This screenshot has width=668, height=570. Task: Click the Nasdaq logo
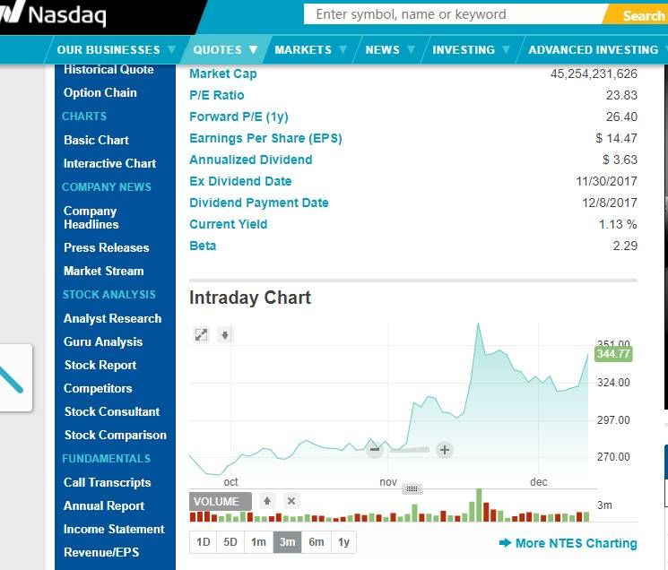[x=53, y=15]
